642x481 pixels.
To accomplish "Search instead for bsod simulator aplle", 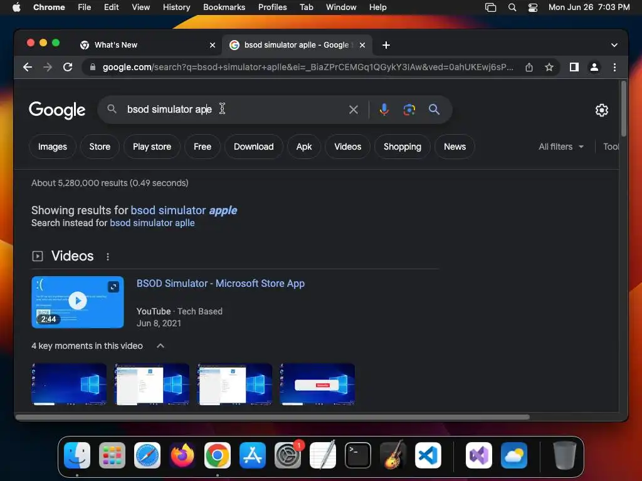I will point(152,223).
